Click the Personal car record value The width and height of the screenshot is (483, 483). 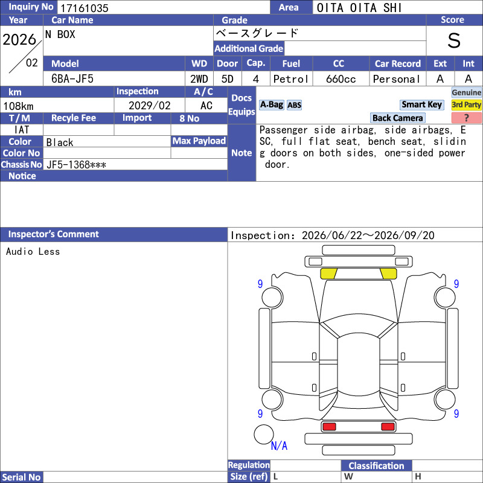(397, 79)
